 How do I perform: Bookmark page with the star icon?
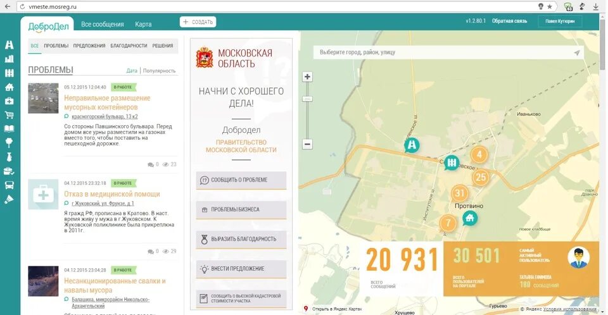[550, 6]
